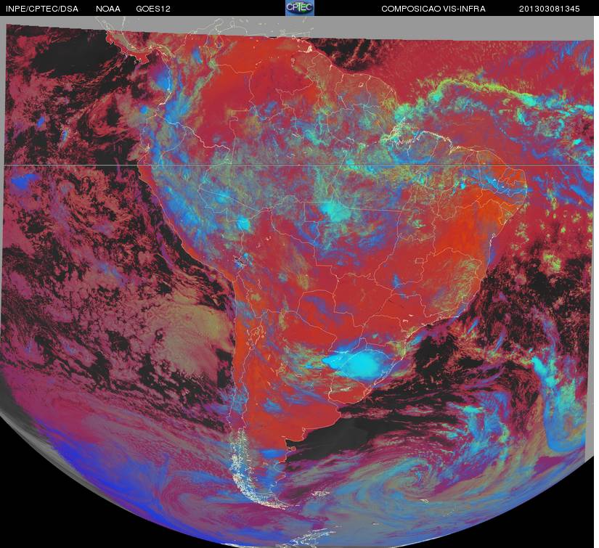Click the 201303081345 timestamp
Viewport: 599px width, 548px height.
click(550, 9)
